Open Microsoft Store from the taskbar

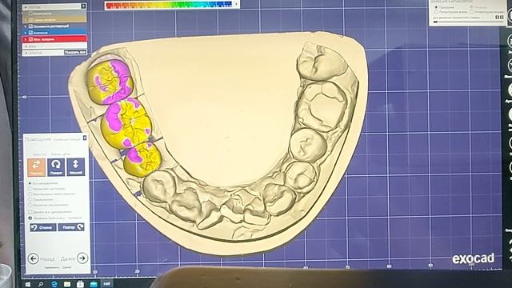point(80,284)
